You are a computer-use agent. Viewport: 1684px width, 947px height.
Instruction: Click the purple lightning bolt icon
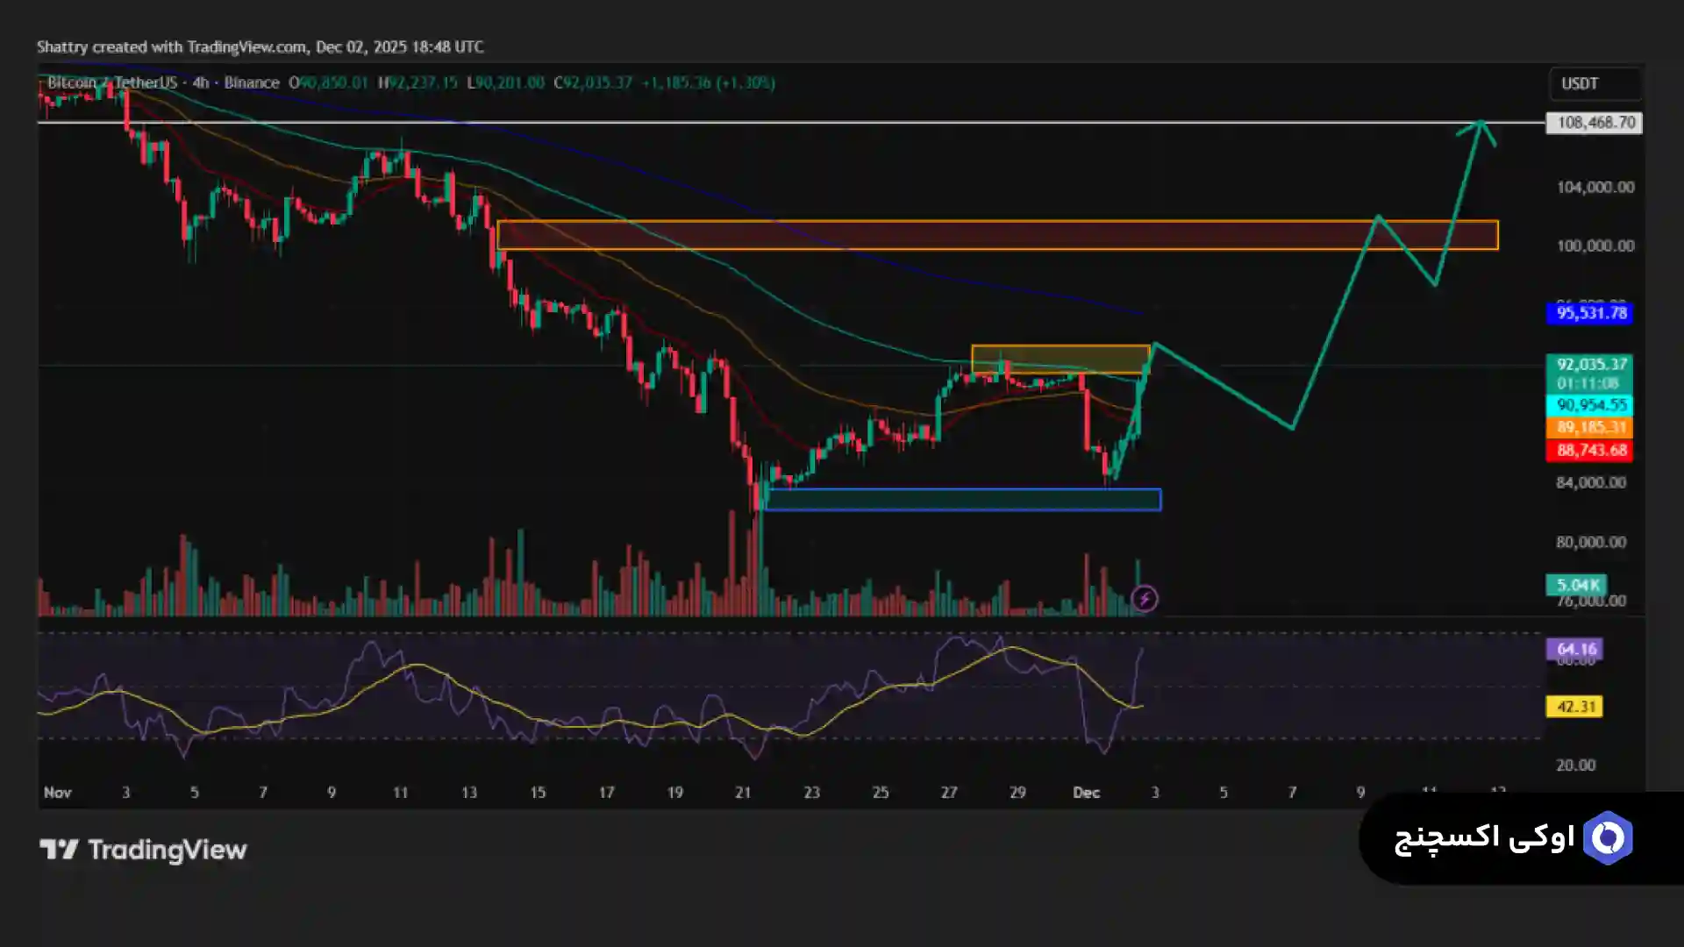point(1144,599)
